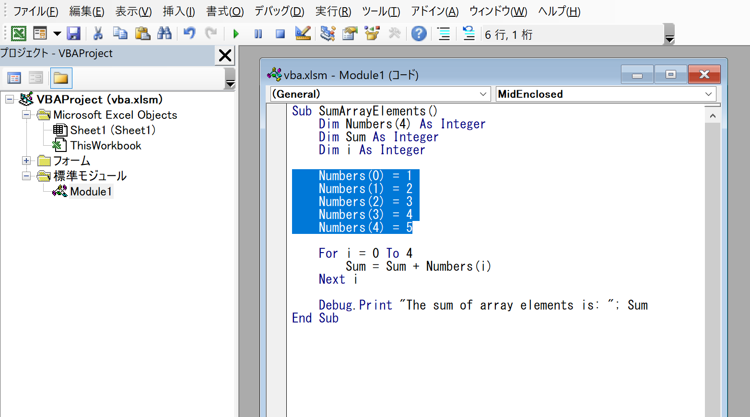Switch to Microsoft Excel view icon

click(18, 34)
